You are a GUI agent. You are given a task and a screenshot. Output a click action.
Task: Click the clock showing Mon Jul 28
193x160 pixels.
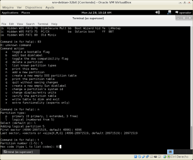96,12
